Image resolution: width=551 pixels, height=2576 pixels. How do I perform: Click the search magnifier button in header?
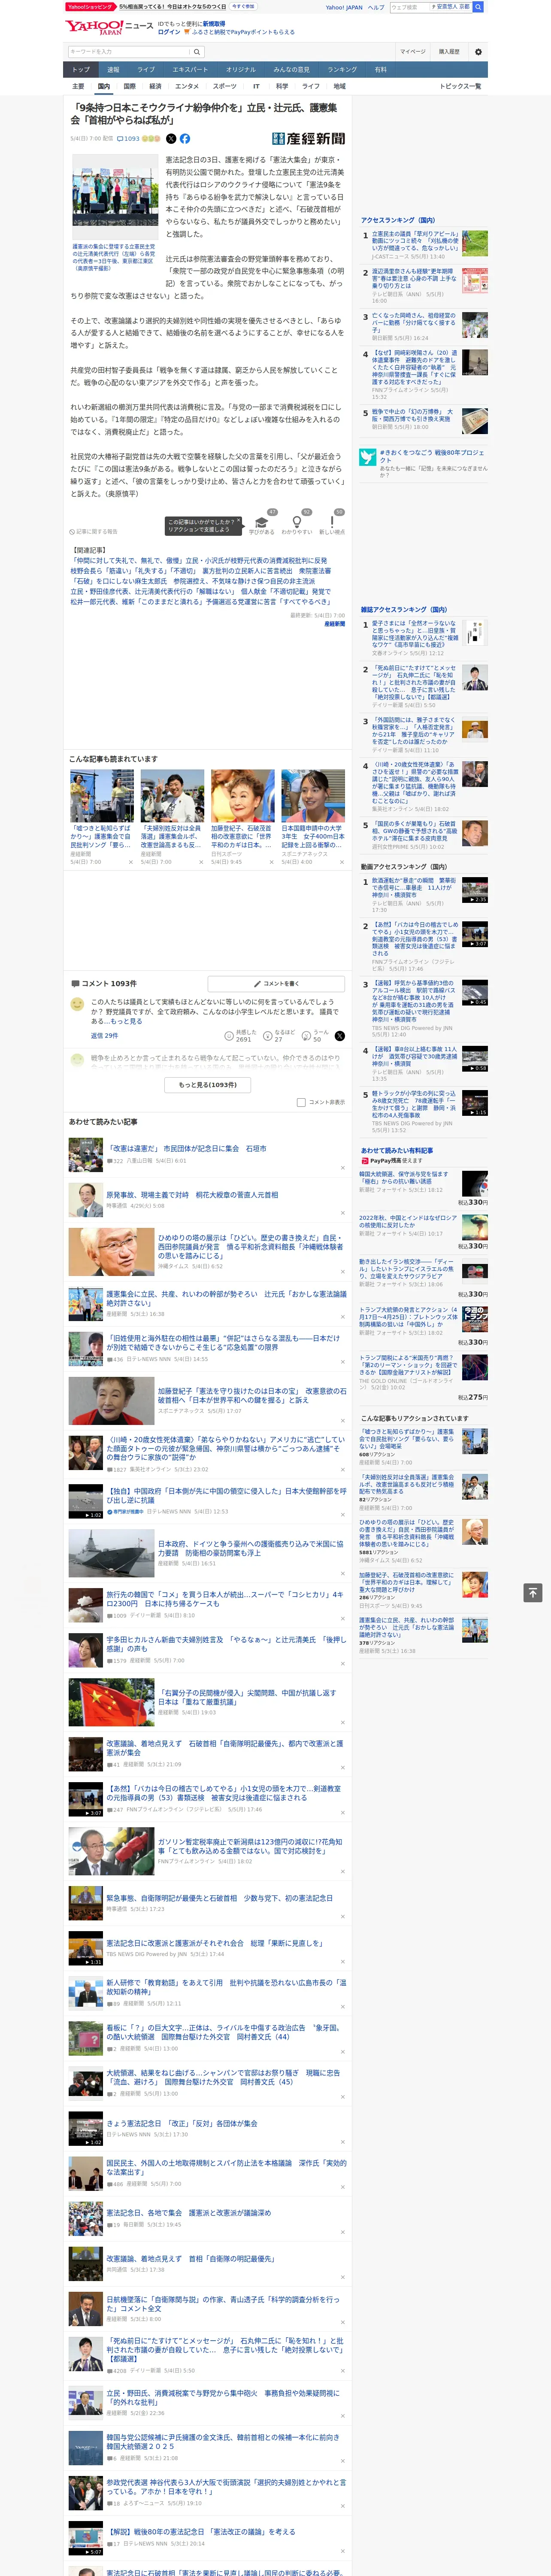point(197,51)
